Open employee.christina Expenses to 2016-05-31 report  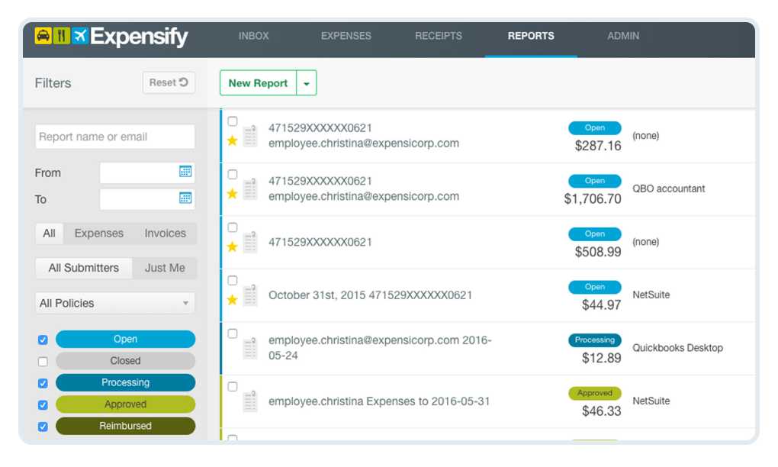click(x=379, y=401)
